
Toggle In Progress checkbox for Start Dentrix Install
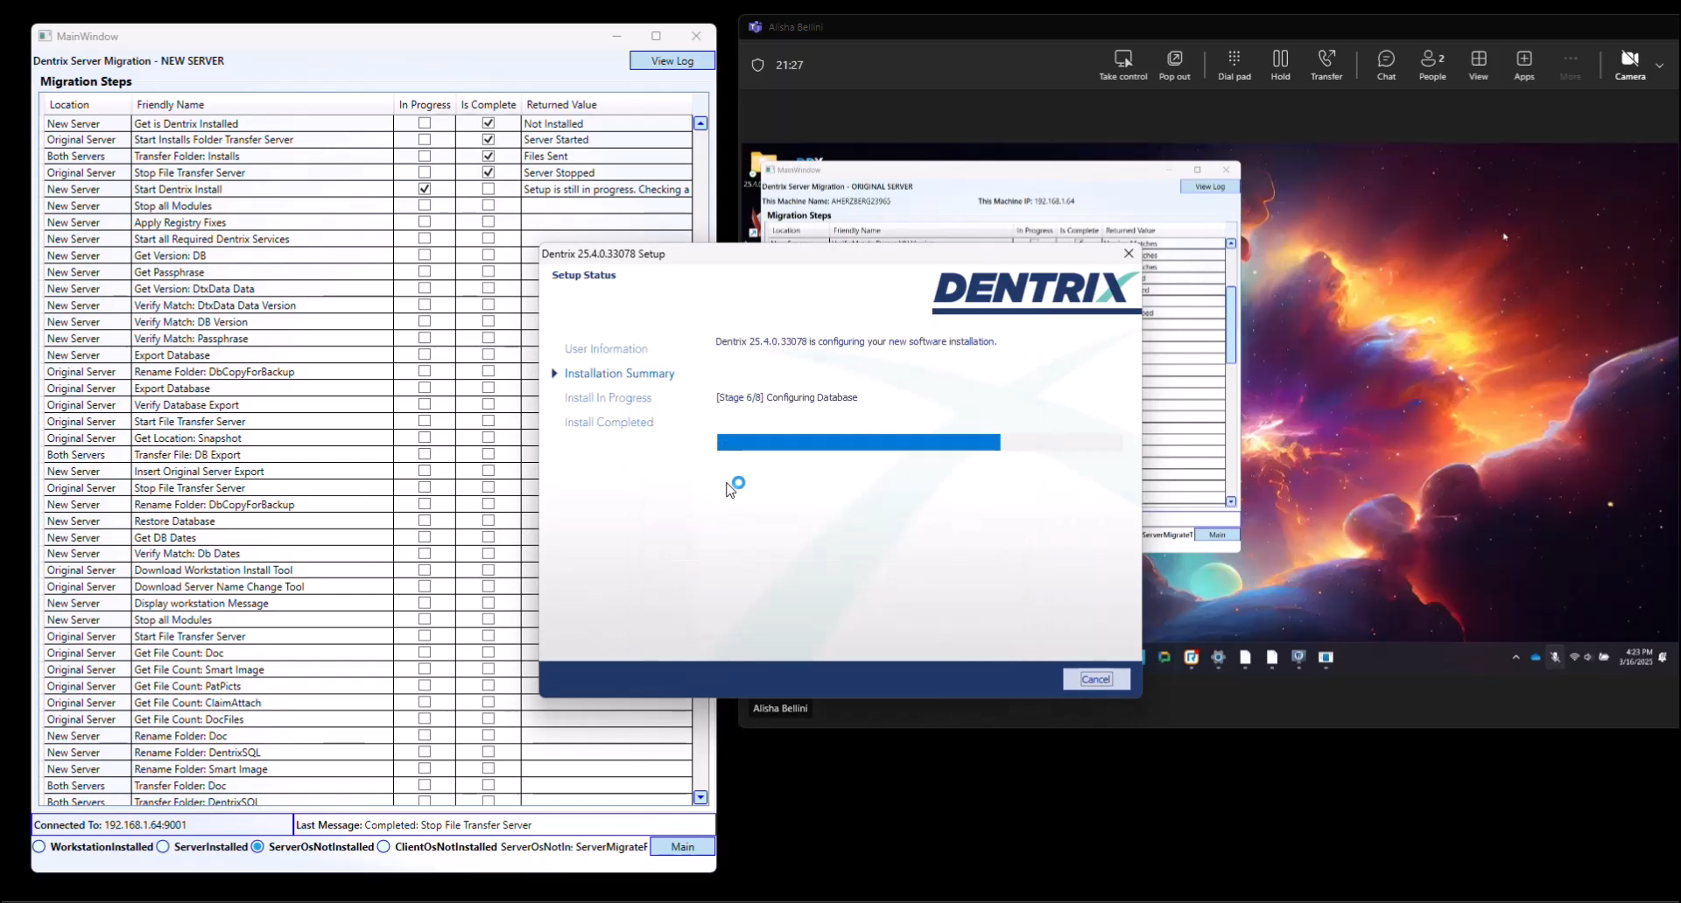click(x=425, y=189)
